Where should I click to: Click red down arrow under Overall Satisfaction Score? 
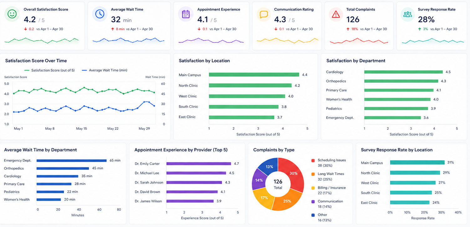[x=25, y=29]
